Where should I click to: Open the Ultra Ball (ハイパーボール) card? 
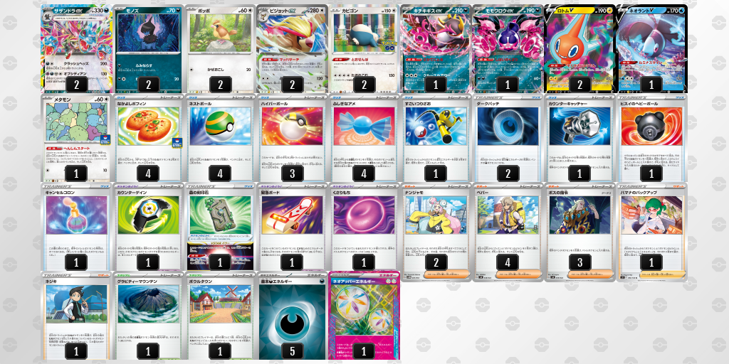click(292, 139)
